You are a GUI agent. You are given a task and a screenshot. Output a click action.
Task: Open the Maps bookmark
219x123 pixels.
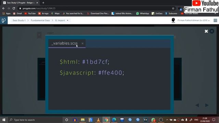(x=55, y=13)
